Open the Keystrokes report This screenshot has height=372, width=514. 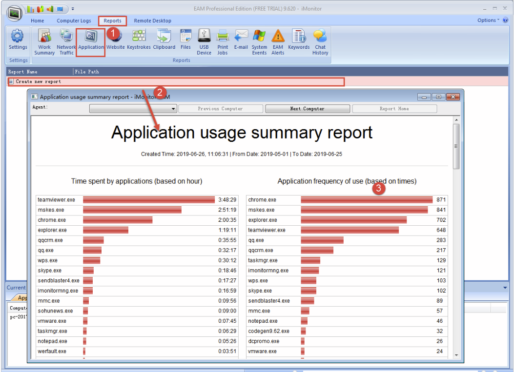pyautogui.click(x=139, y=39)
